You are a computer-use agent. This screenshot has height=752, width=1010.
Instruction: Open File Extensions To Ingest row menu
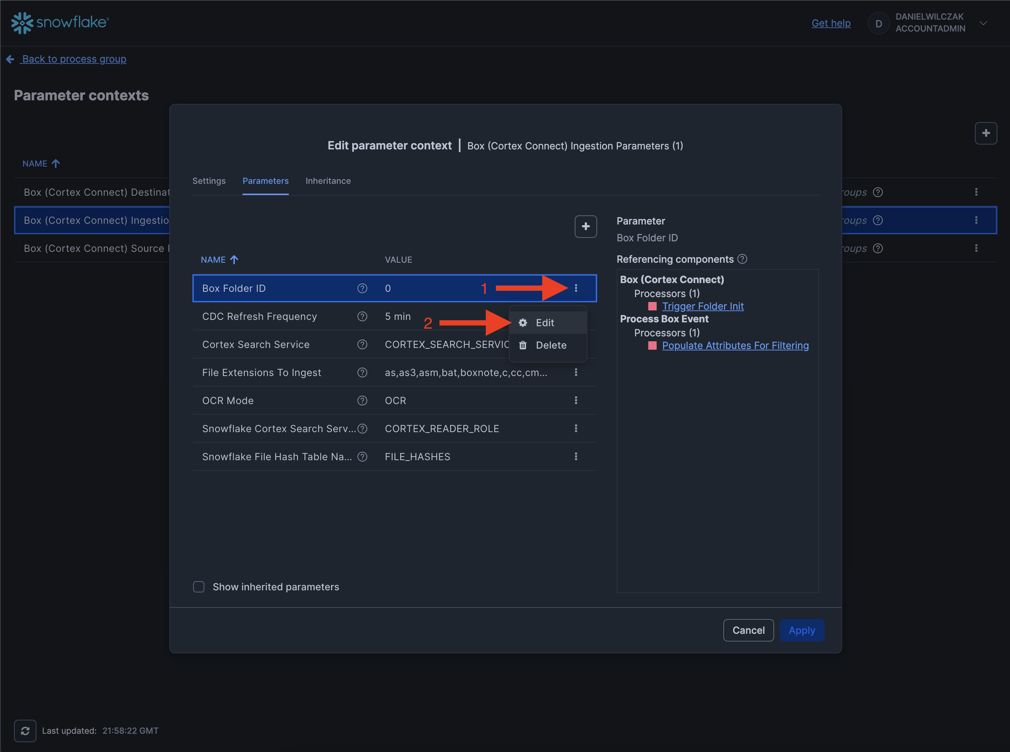click(x=576, y=372)
